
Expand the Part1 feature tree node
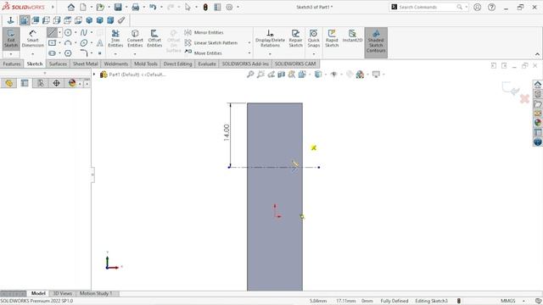point(94,75)
